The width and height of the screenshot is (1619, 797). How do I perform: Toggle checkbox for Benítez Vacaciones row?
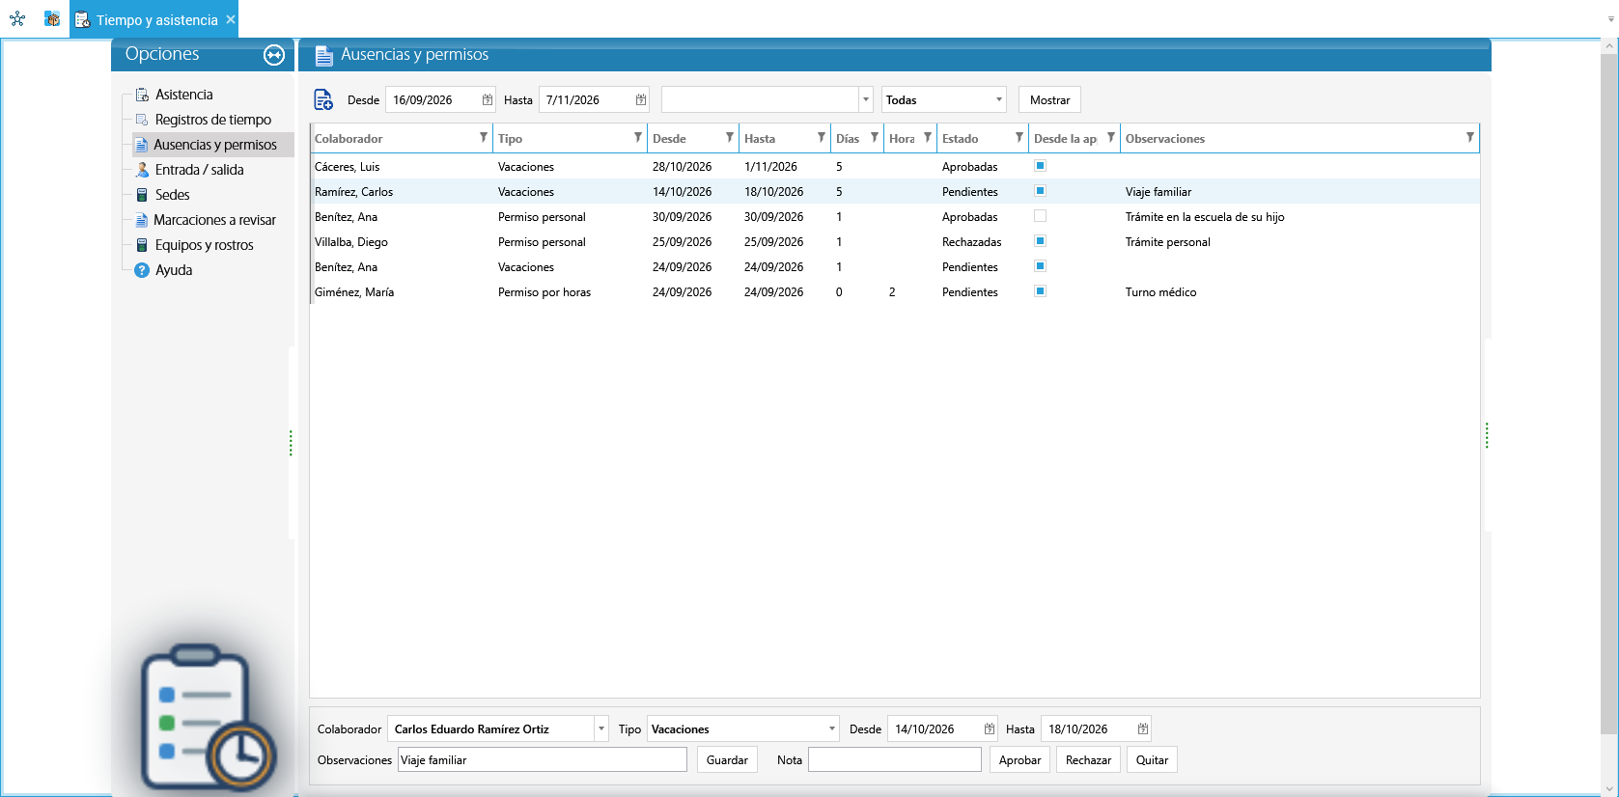(1040, 266)
